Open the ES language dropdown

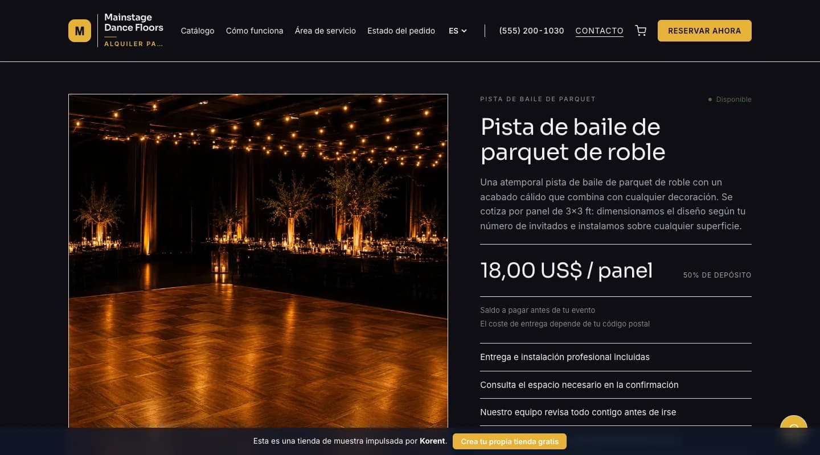tap(458, 31)
